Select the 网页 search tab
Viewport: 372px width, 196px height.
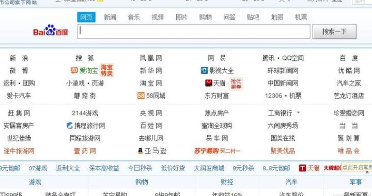(x=86, y=18)
